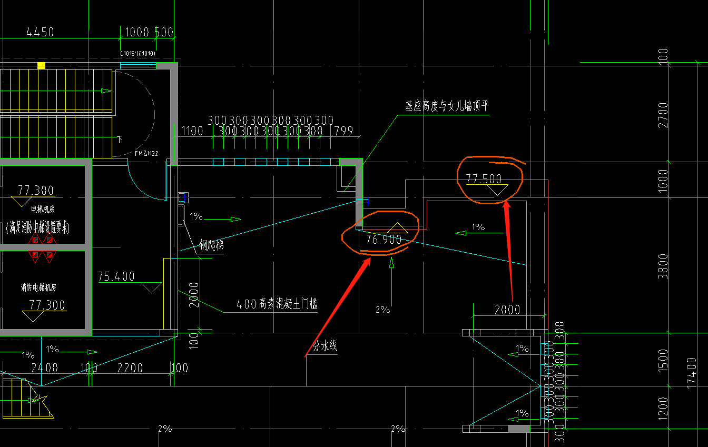Select the 4450 dimension text
Screen dimensions: 708x447
40,32
